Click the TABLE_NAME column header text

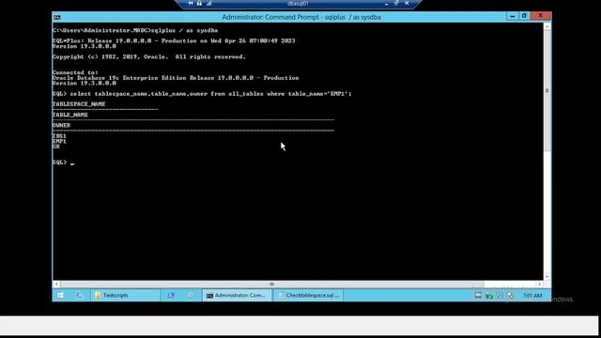70,115
